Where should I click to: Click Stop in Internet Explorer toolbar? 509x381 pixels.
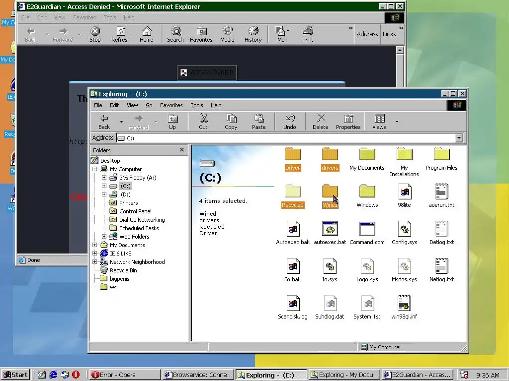point(95,34)
